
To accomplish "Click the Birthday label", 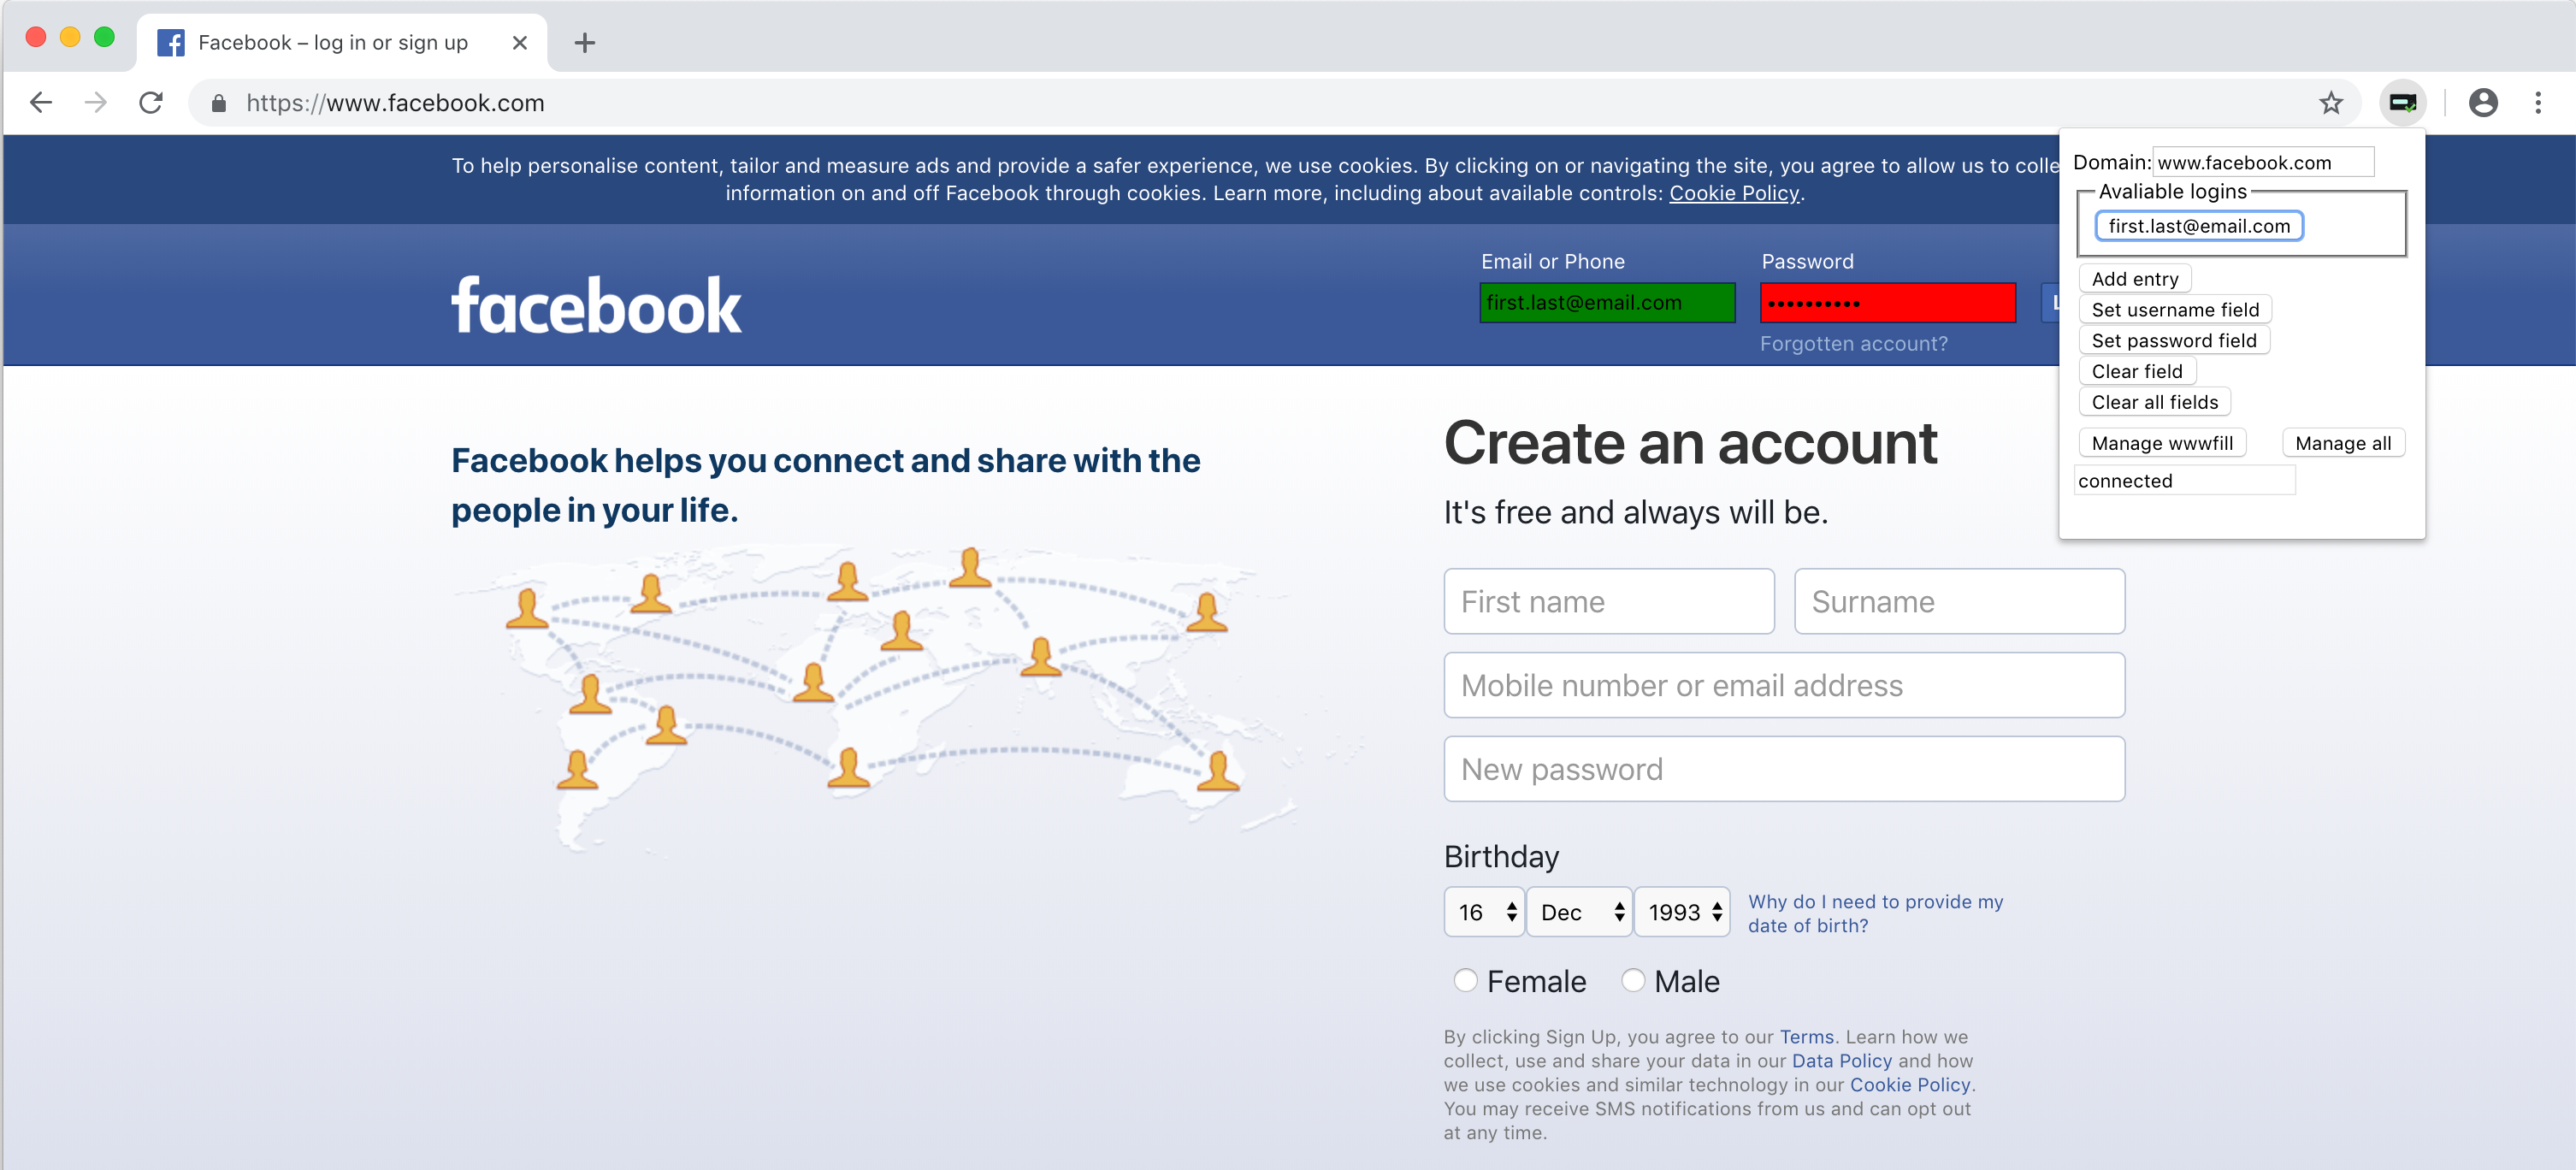I will (x=1501, y=857).
